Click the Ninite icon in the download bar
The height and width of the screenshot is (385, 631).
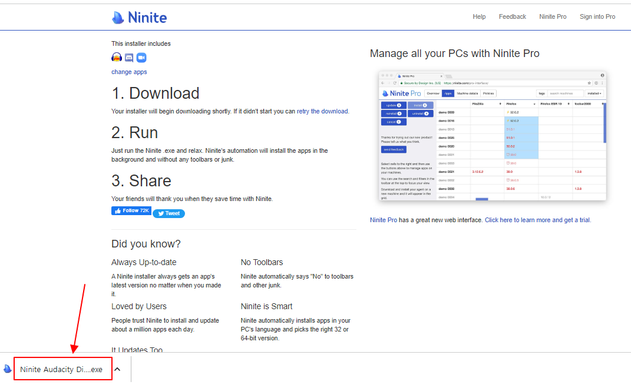(x=7, y=369)
